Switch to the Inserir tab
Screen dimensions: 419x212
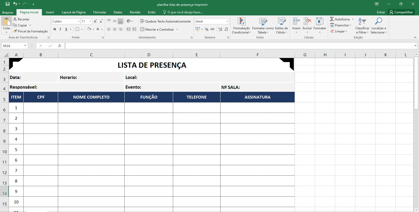click(50, 12)
